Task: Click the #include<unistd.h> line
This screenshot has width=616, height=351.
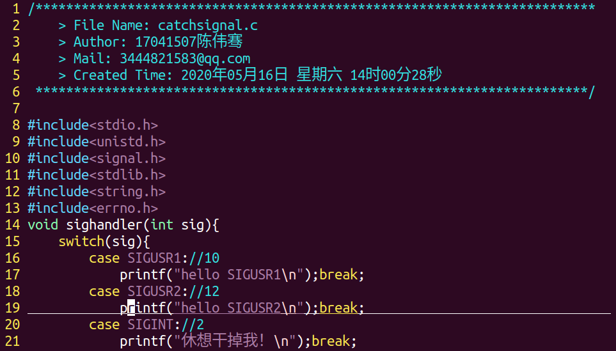Action: [97, 142]
